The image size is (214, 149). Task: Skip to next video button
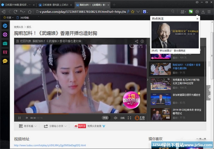click(x=27, y=118)
